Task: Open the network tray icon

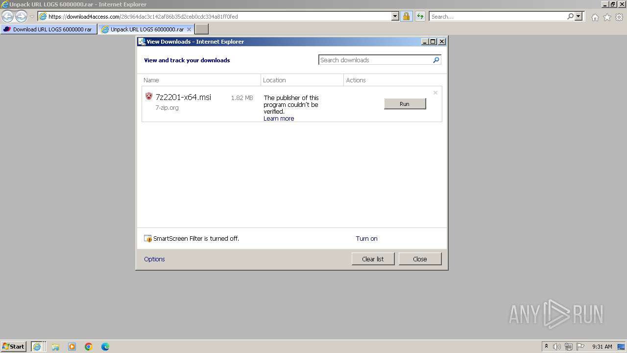Action: pyautogui.click(x=569, y=347)
